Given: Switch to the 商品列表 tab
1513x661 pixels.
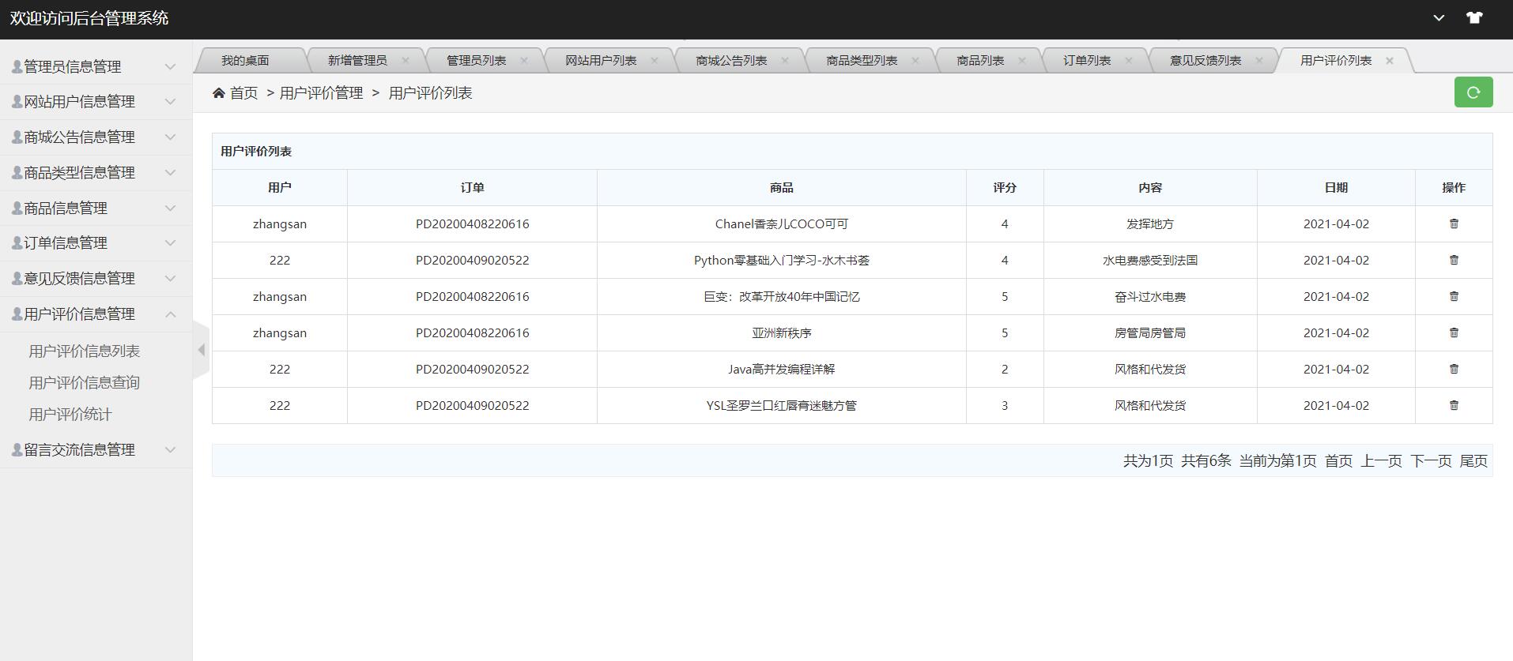Looking at the screenshot, I should (980, 60).
